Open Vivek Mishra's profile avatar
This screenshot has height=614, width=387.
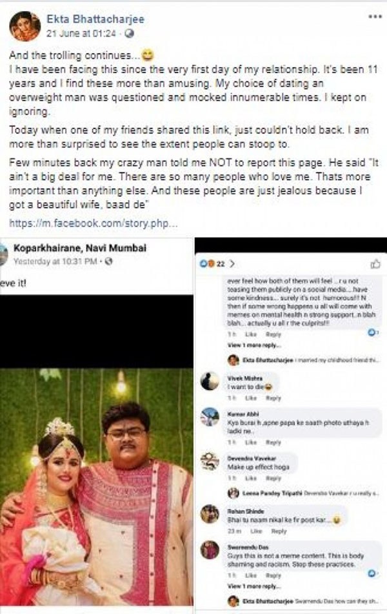[210, 381]
